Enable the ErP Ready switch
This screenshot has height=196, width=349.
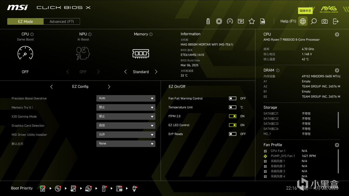pos(232,134)
